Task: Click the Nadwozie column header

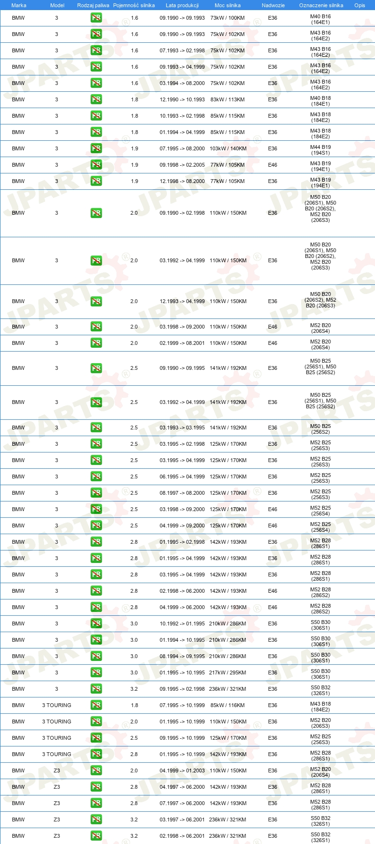Action: click(x=273, y=5)
